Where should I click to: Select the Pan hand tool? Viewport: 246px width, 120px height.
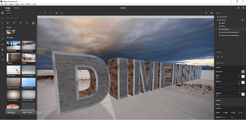pyautogui.click(x=2, y=49)
